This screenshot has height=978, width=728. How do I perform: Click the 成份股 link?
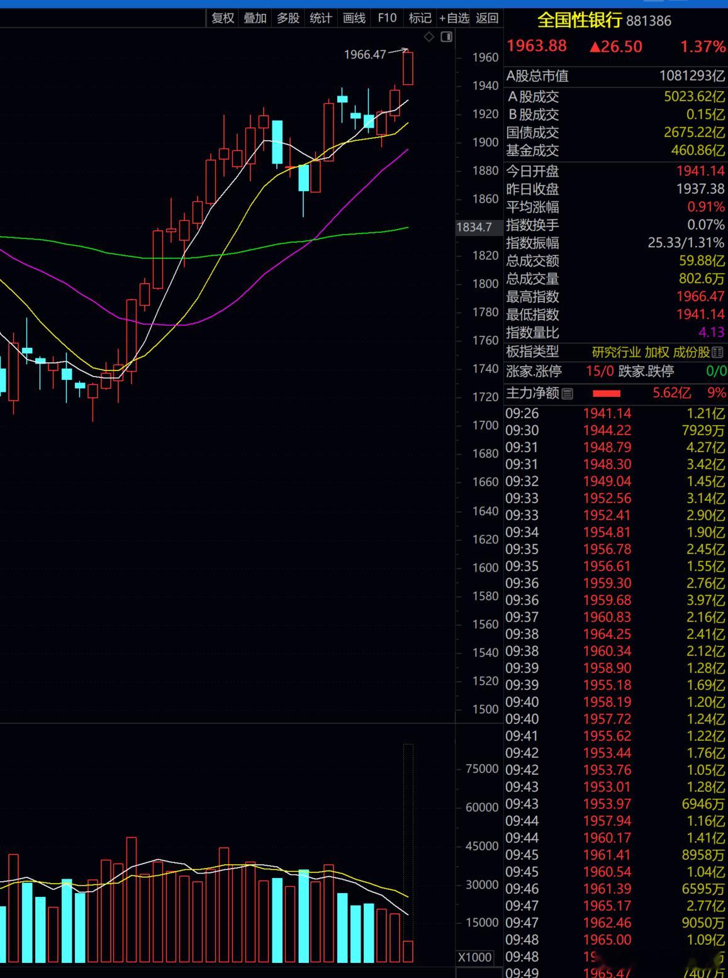(x=692, y=353)
